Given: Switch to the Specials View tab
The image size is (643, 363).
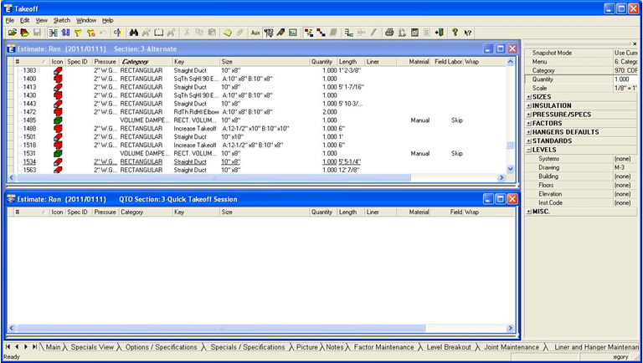Looking at the screenshot, I should coord(92,347).
